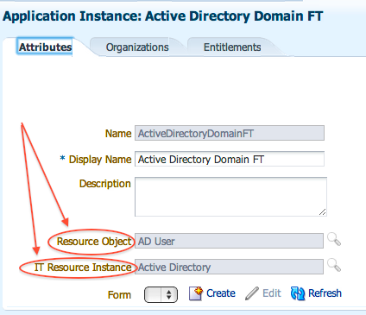Click the Form label

[119, 295]
